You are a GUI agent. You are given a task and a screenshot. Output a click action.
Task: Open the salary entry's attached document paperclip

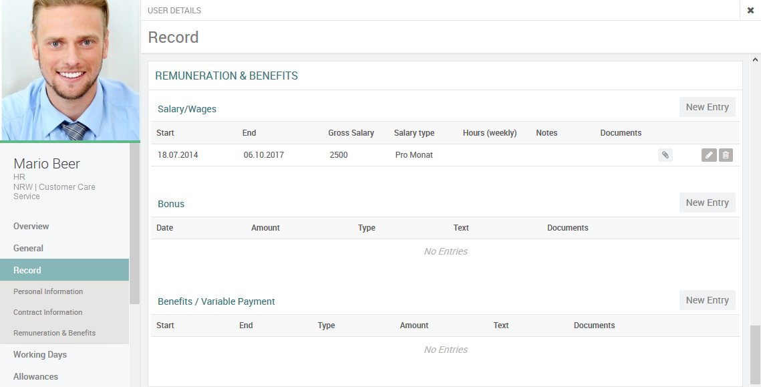click(x=665, y=155)
